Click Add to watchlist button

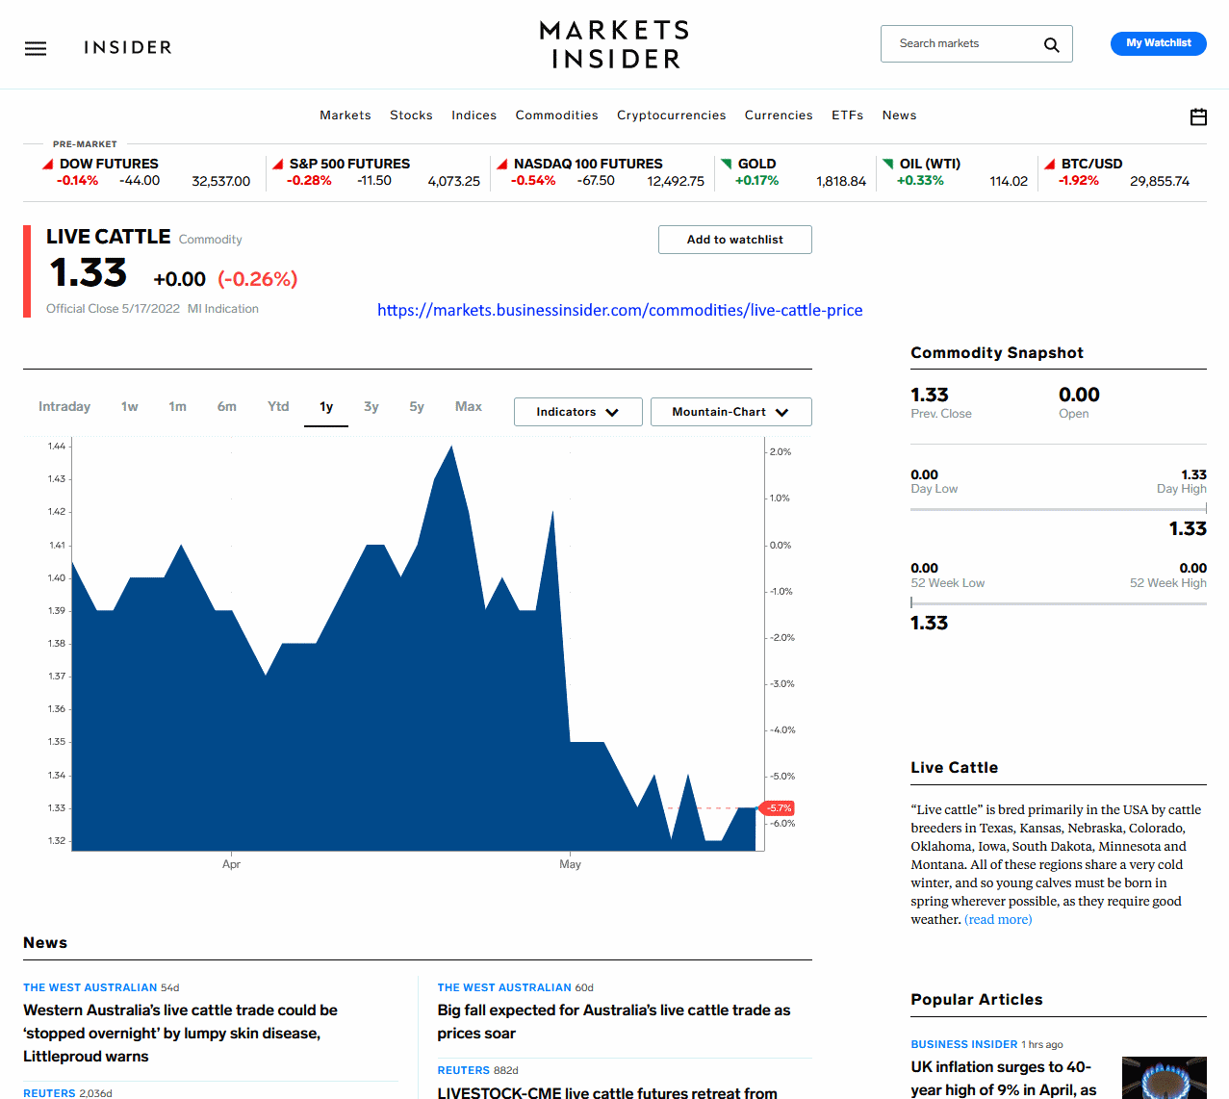[x=734, y=240]
